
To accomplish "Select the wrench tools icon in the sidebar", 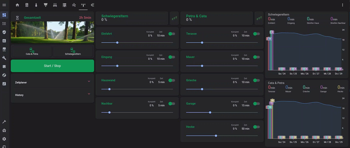I will click(4, 58).
